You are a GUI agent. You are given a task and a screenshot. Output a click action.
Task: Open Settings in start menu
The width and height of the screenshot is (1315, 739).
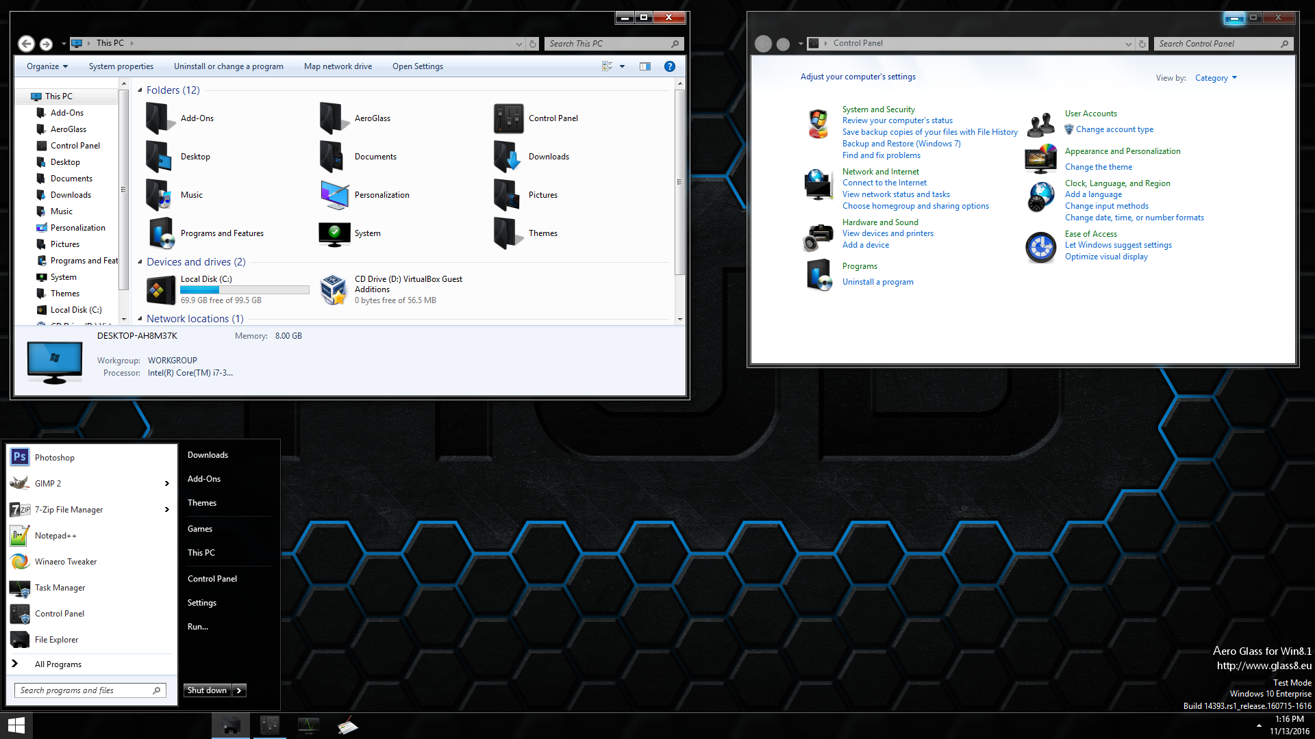[x=202, y=603]
